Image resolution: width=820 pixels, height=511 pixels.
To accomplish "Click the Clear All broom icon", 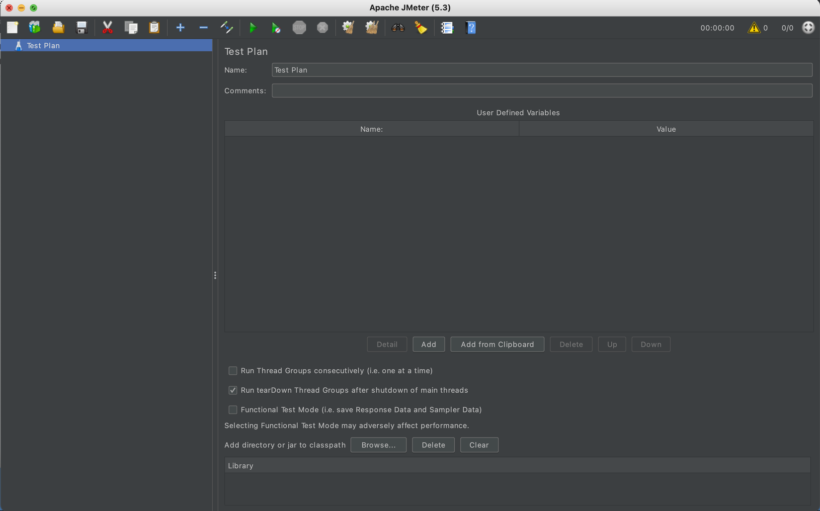I will coord(372,28).
